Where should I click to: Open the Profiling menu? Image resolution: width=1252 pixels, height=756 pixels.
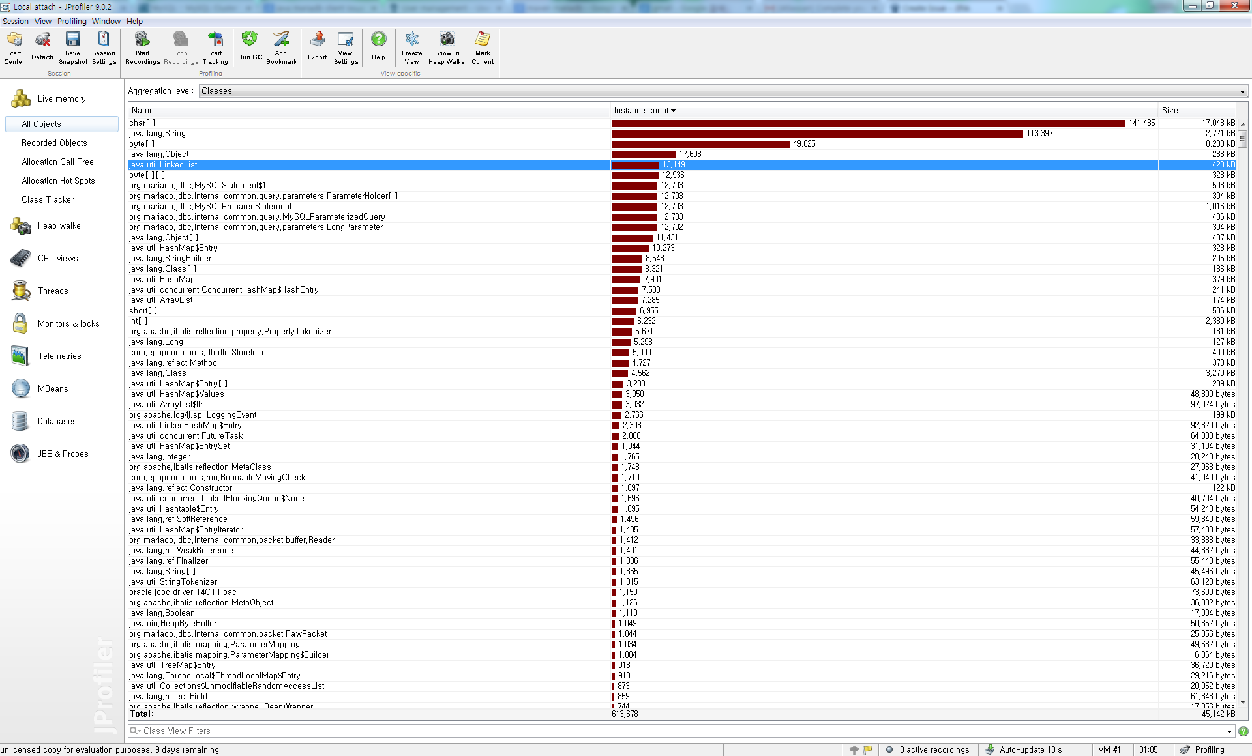pos(72,22)
